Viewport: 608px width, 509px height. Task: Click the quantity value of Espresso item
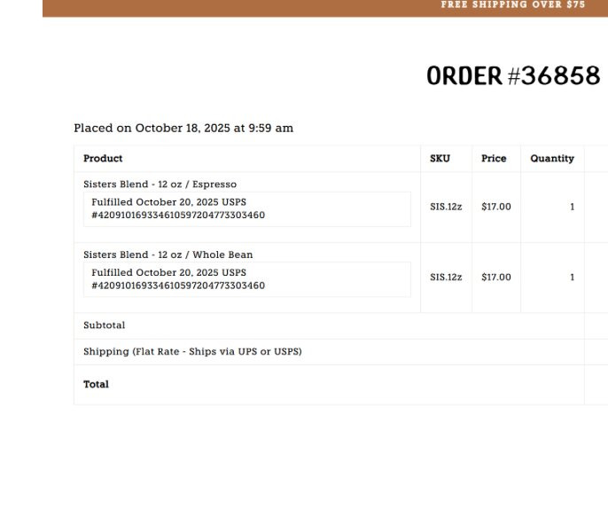(x=572, y=207)
